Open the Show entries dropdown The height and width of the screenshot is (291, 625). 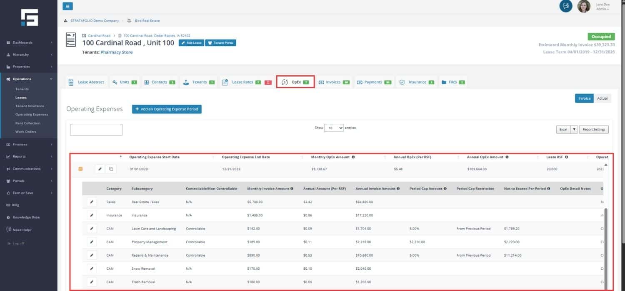(x=334, y=128)
